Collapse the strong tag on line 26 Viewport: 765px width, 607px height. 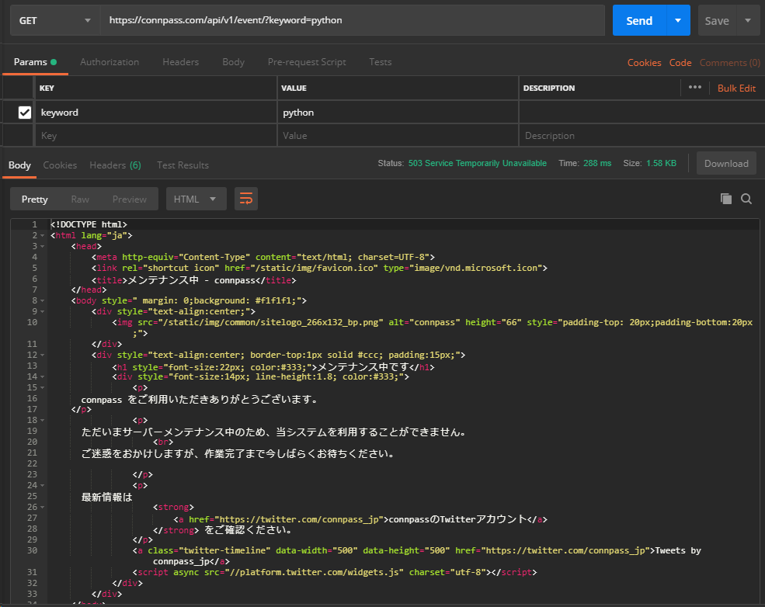pyautogui.click(x=43, y=507)
